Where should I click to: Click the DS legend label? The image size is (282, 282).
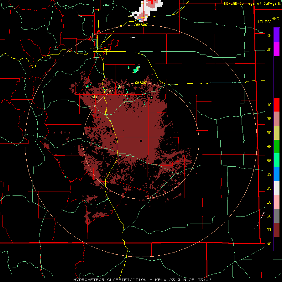click(x=269, y=188)
